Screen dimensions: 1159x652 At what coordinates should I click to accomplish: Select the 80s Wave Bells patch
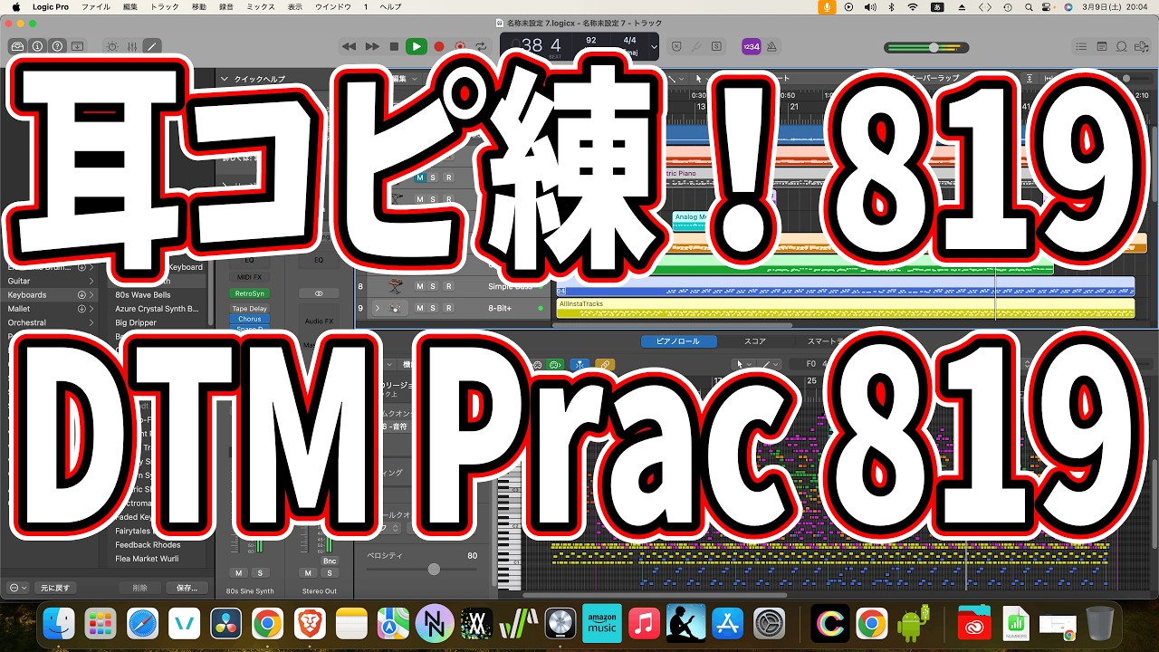(143, 295)
